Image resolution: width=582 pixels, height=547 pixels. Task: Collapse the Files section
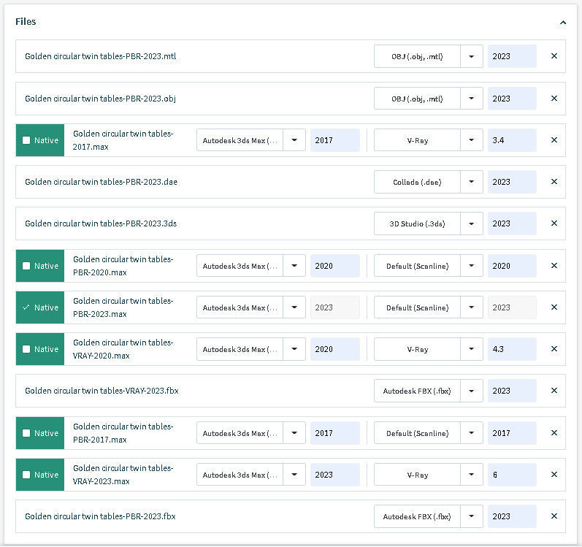pyautogui.click(x=563, y=23)
